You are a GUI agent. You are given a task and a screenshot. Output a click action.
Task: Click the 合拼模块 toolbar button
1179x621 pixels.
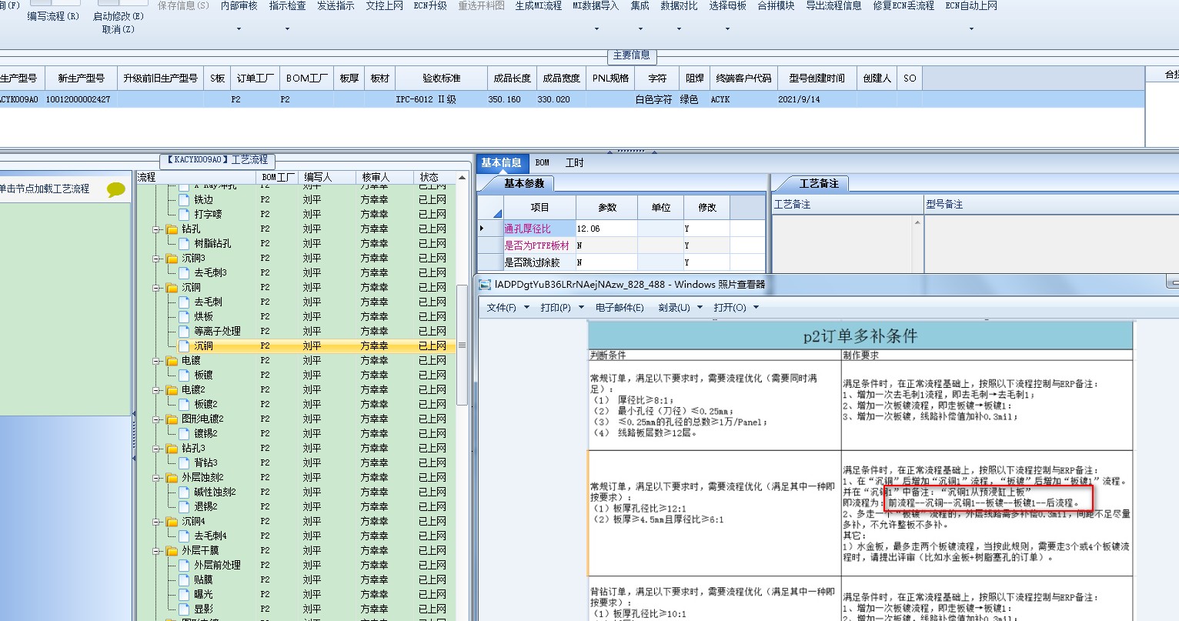tap(776, 6)
